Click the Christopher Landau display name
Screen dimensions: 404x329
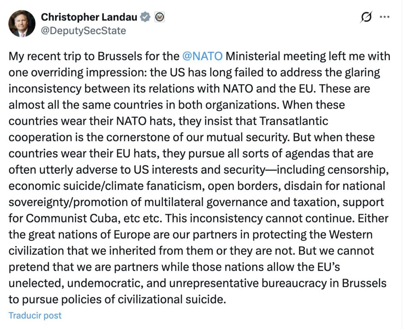tap(89, 17)
